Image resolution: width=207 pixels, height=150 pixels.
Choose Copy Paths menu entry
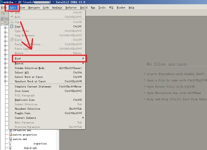[x=47, y=31]
